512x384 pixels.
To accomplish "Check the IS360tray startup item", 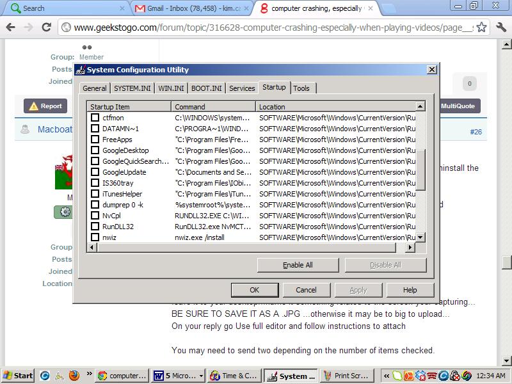I will (95, 183).
